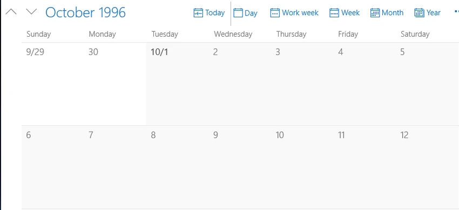Screen dimensions: 459x210
Task: Click the Year button label
Action: pos(434,13)
